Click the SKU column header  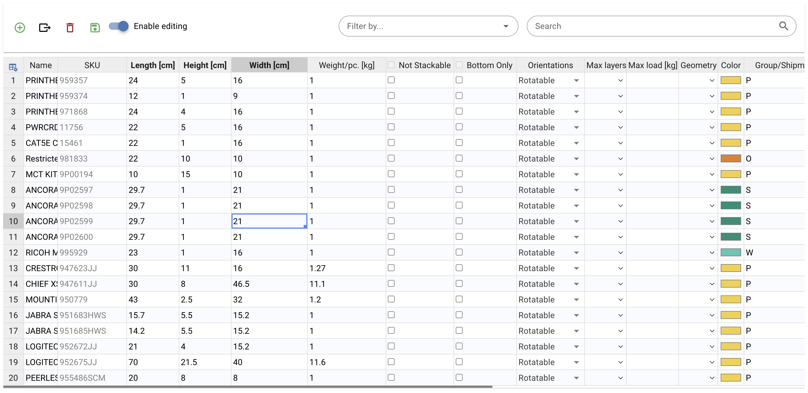coord(92,65)
